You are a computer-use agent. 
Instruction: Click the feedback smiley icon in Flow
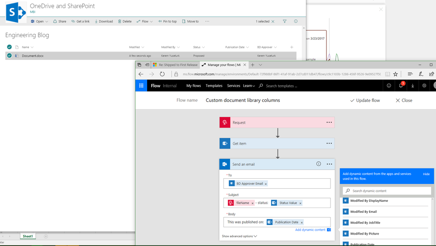tap(389, 86)
